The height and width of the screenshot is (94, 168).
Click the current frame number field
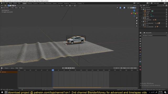[117, 68]
